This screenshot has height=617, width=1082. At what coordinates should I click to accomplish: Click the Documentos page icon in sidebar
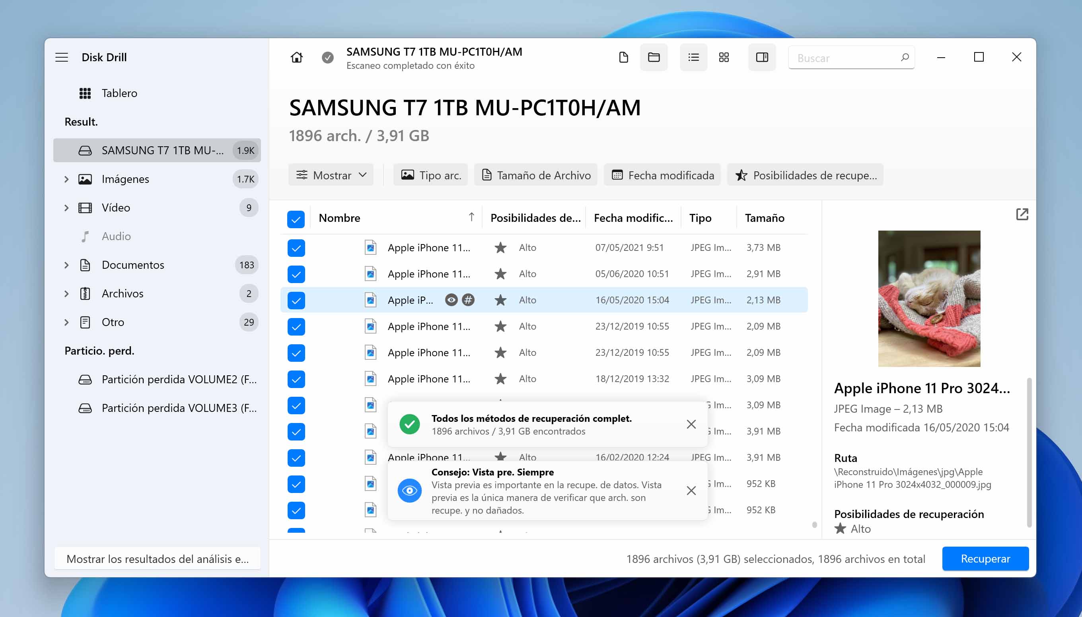tap(85, 265)
